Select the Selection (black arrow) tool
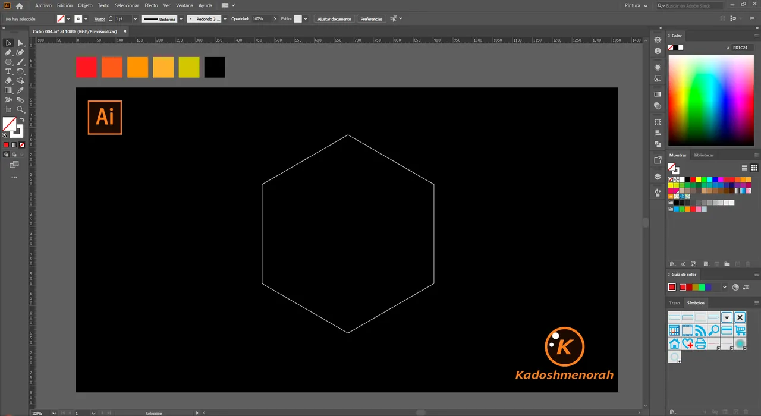 coord(8,43)
